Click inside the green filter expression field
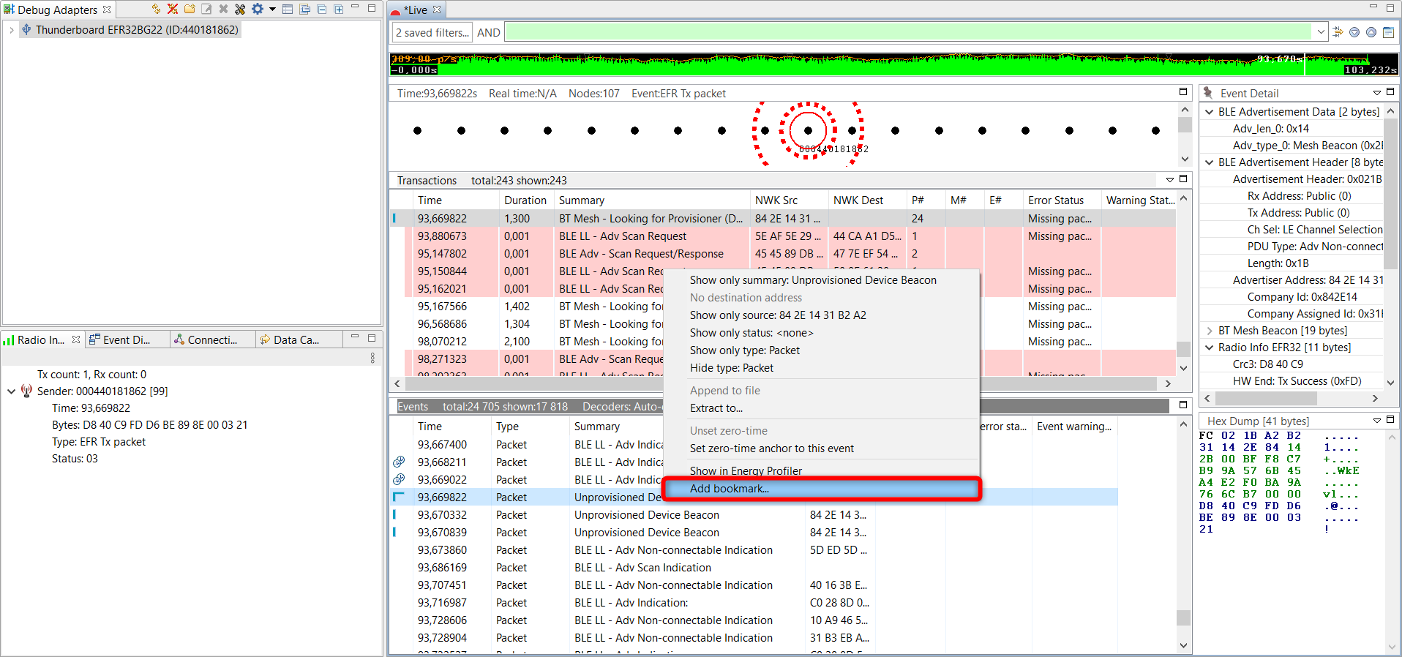Image resolution: width=1402 pixels, height=657 pixels. [x=909, y=32]
